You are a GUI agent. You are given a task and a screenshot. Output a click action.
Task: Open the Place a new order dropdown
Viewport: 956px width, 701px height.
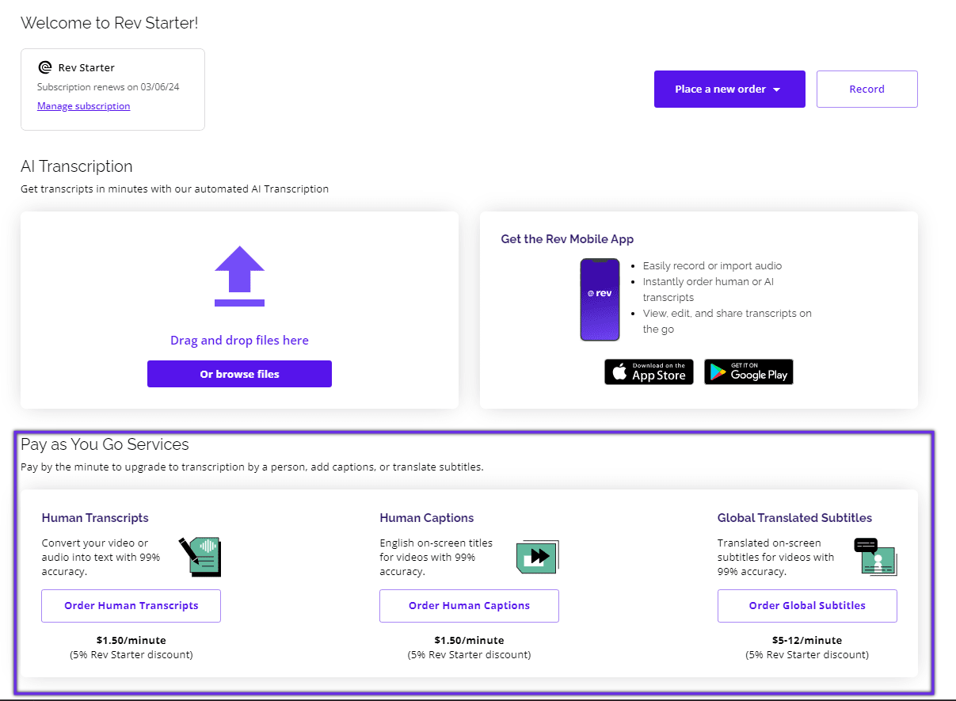click(x=729, y=89)
